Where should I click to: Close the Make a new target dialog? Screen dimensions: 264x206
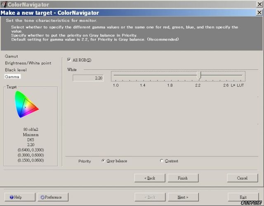click(x=259, y=12)
